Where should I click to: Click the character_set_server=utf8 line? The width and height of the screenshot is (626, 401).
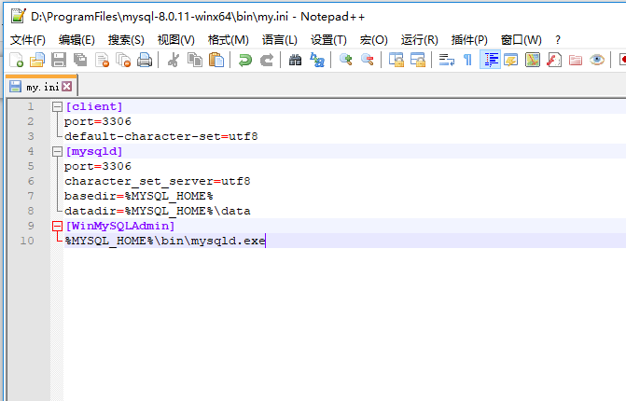click(158, 181)
